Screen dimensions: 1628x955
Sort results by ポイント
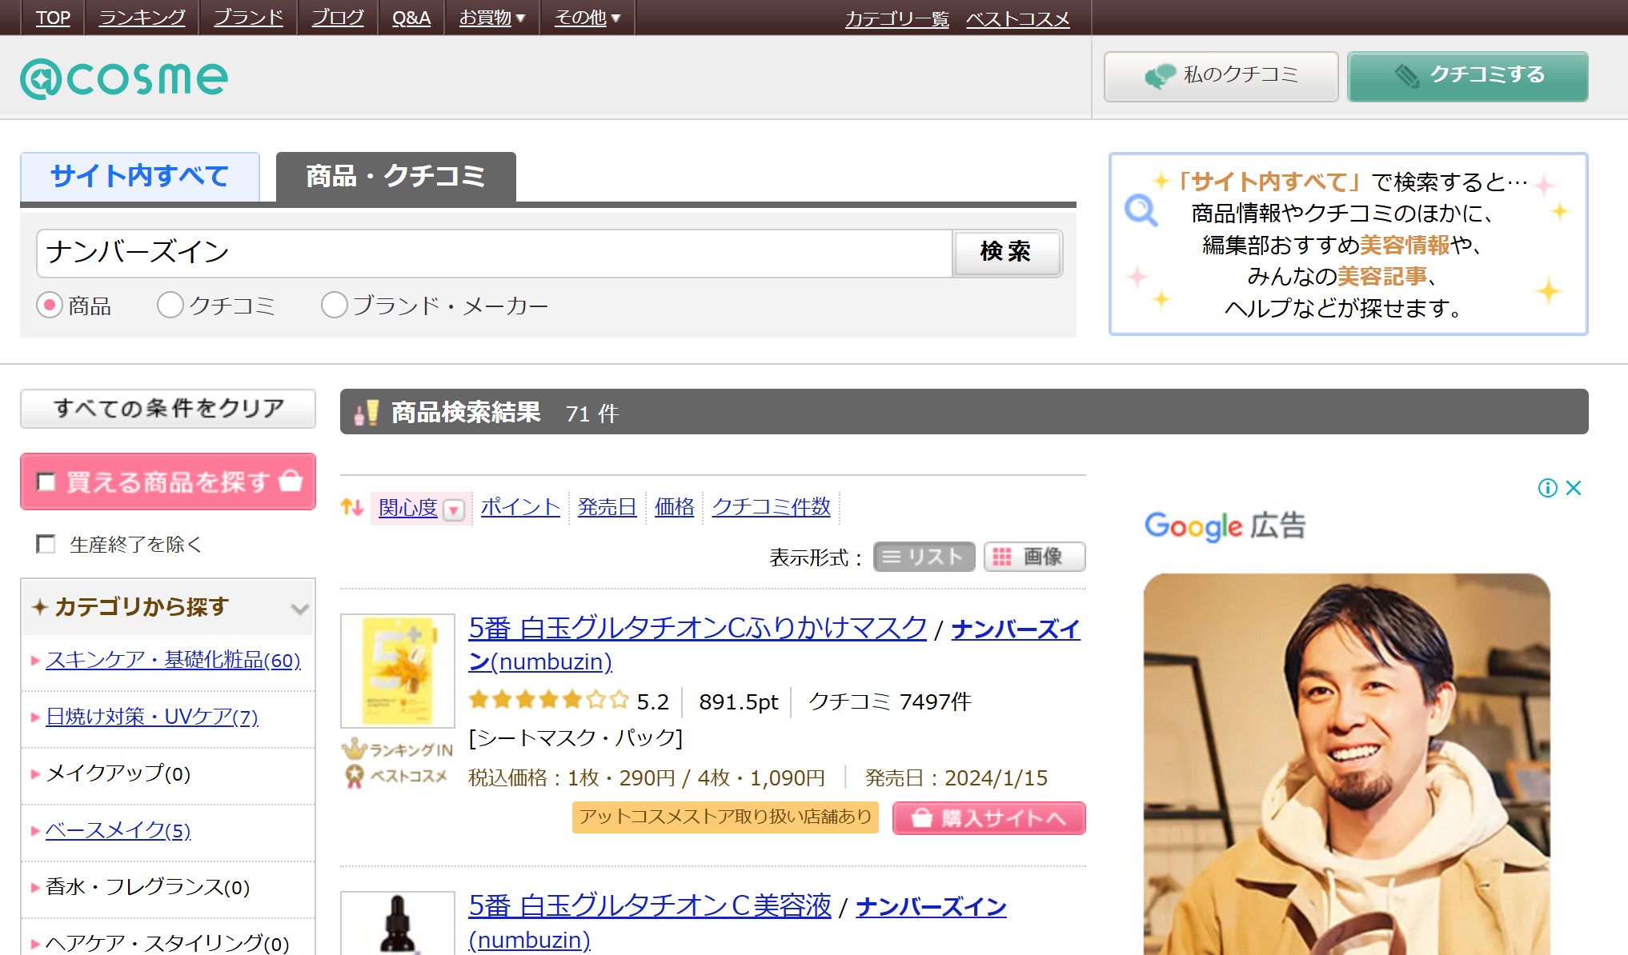[x=520, y=507]
